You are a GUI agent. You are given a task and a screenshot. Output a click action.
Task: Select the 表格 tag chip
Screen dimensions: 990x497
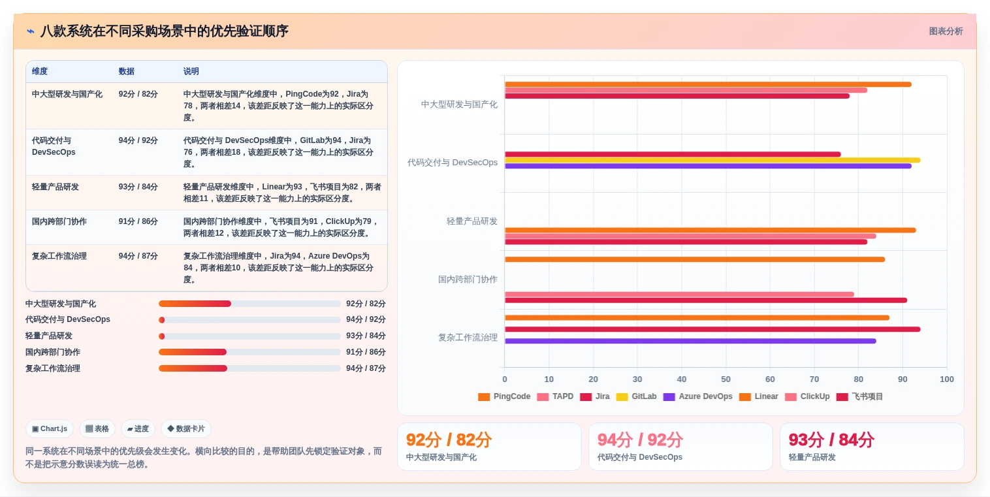click(x=97, y=429)
